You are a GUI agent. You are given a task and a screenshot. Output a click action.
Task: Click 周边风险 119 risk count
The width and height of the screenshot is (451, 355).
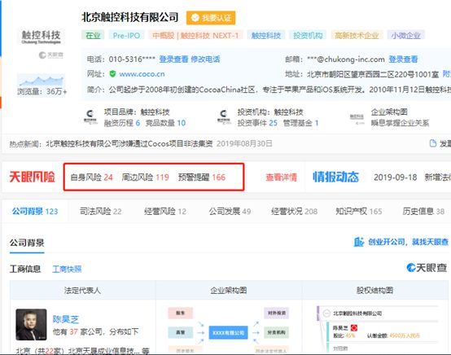coord(145,177)
